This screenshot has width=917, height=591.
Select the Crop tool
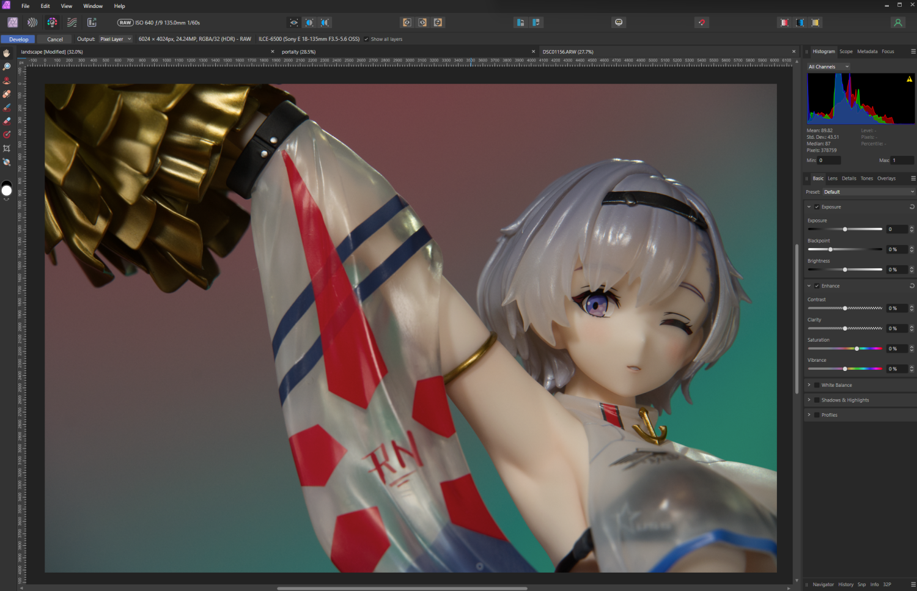click(6, 148)
